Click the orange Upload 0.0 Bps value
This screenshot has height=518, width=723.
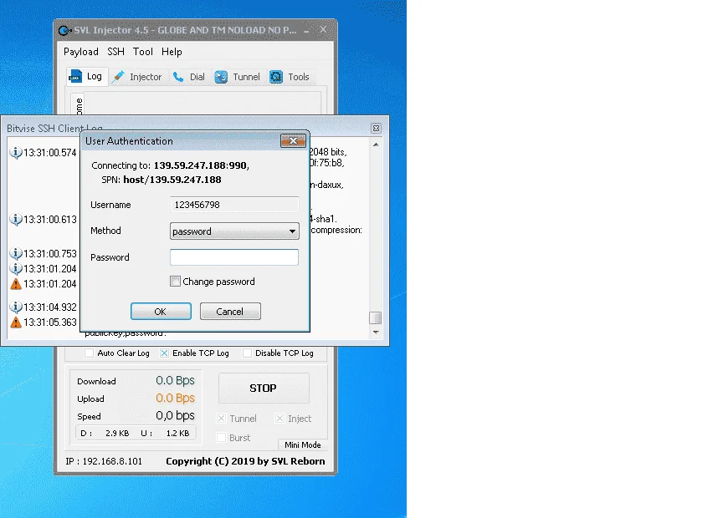[175, 398]
